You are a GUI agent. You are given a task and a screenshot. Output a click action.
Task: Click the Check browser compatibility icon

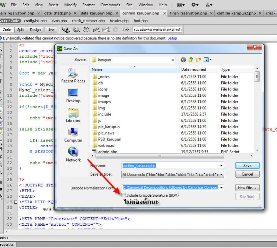(106, 30)
